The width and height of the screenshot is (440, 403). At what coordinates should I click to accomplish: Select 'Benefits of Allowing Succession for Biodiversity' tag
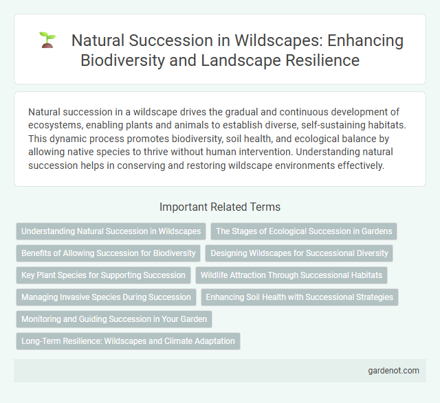[x=109, y=253]
